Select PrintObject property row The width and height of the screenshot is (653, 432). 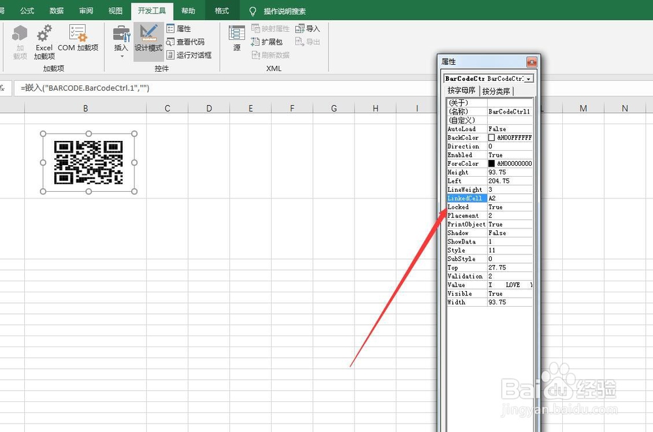490,224
